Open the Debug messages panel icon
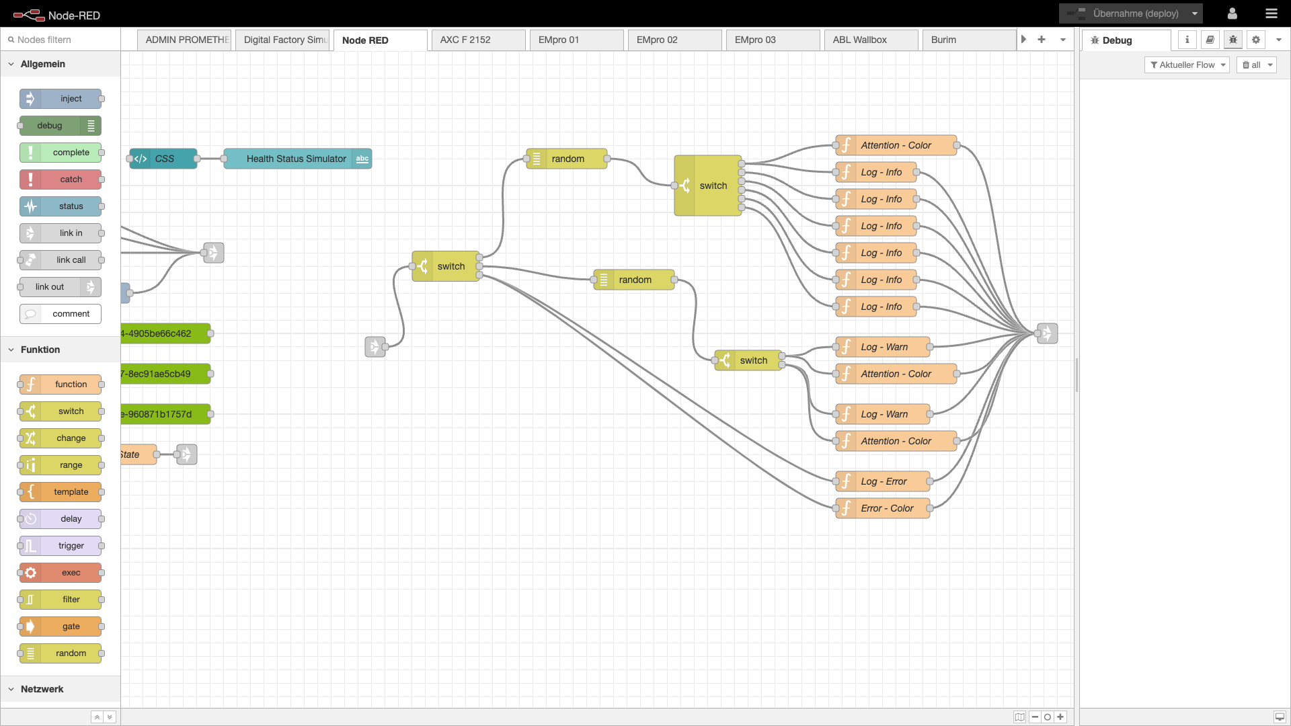This screenshot has width=1291, height=726. (1233, 40)
